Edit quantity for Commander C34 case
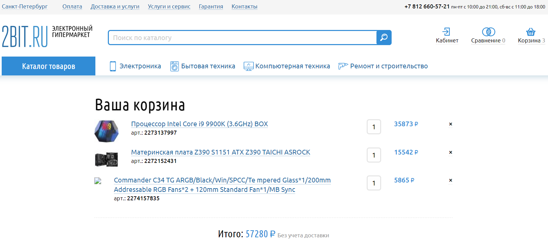 [374, 183]
